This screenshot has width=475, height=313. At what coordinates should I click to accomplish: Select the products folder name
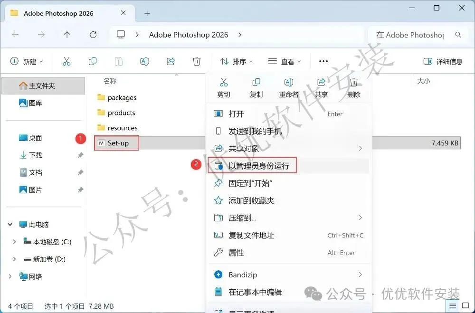tap(122, 113)
